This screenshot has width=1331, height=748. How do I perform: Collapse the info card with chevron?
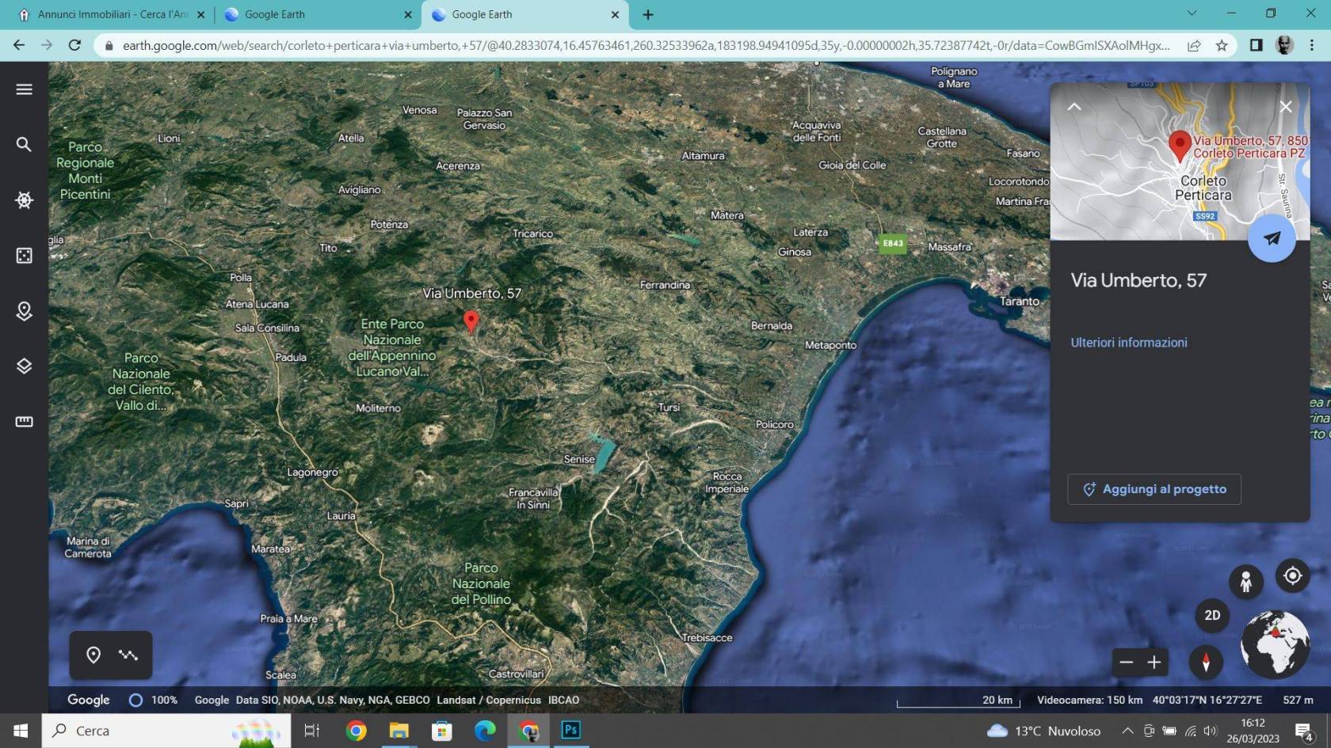click(x=1074, y=107)
